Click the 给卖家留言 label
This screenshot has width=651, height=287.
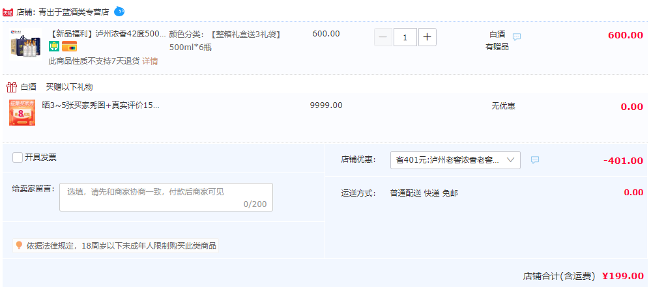point(33,188)
